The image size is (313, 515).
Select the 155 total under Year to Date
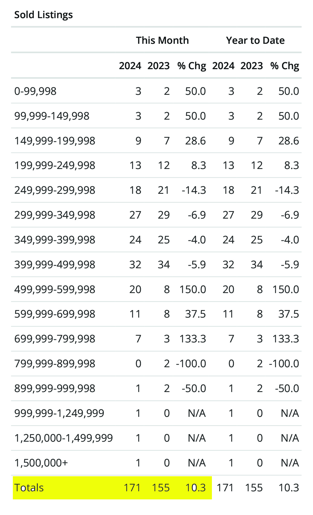(x=254, y=488)
